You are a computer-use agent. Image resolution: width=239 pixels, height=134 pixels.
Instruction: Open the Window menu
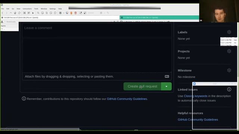click(x=44, y=9)
